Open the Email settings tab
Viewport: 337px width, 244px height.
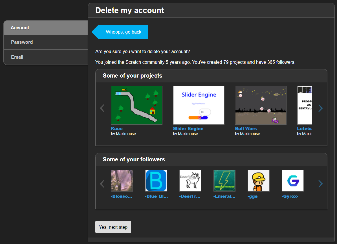[x=46, y=57]
